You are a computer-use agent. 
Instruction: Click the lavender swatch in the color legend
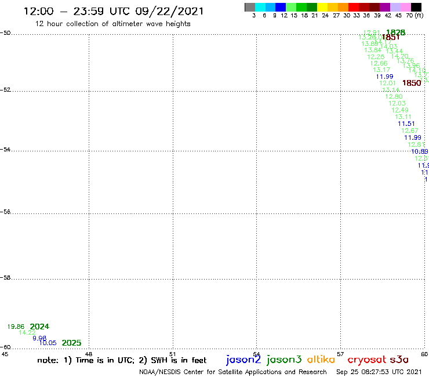point(395,7)
